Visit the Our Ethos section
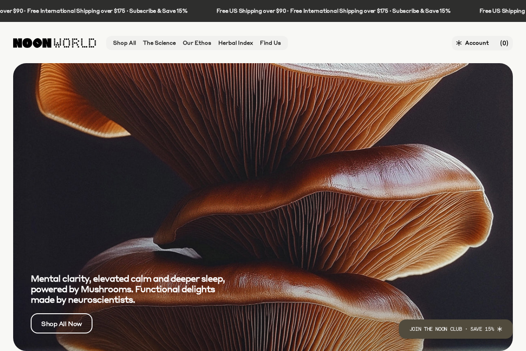The image size is (526, 351). (197, 43)
